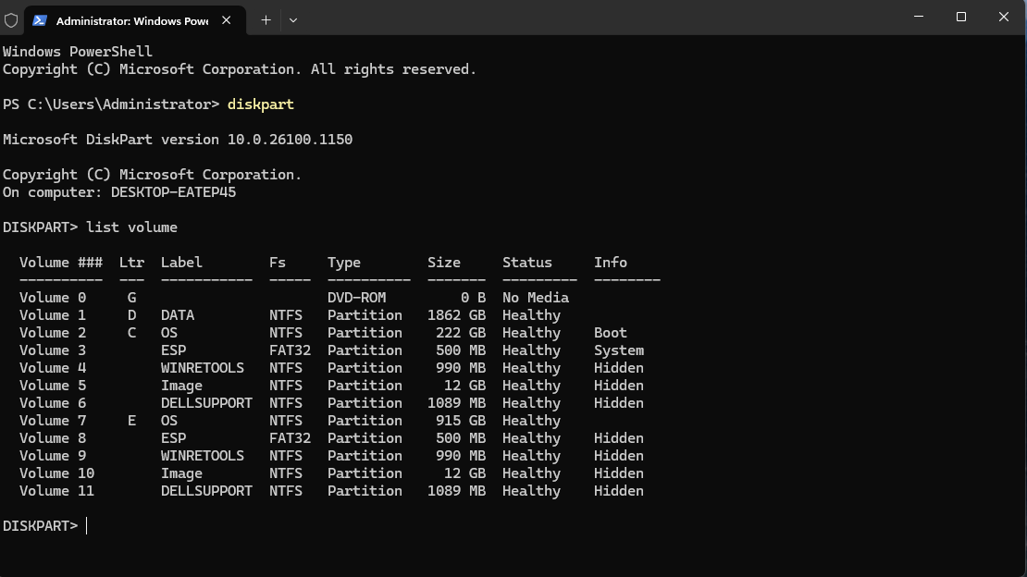
Task: Click the 1862 GB size value
Action: (456, 315)
